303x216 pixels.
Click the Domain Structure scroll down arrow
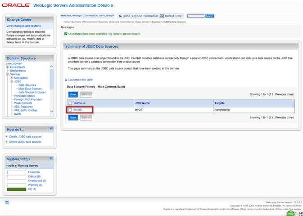pyautogui.click(x=51, y=111)
